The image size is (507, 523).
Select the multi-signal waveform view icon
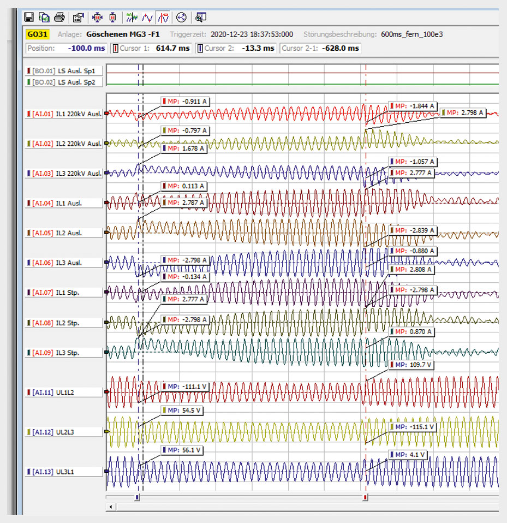click(132, 17)
